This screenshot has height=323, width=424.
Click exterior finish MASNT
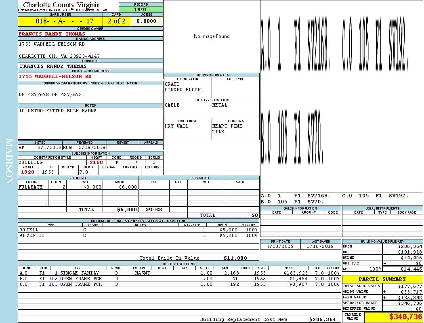click(x=143, y=273)
